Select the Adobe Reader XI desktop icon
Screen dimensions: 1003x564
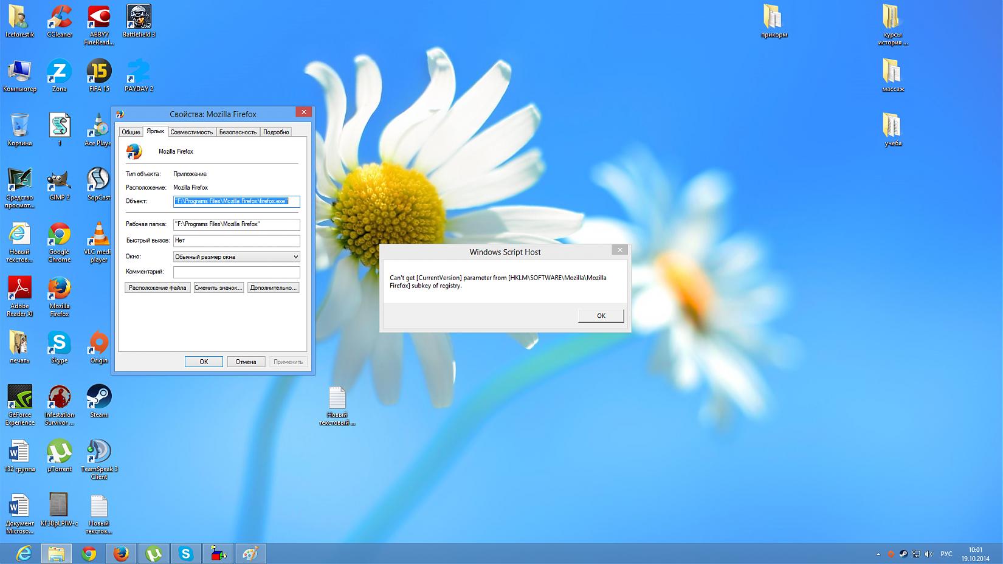coord(19,297)
